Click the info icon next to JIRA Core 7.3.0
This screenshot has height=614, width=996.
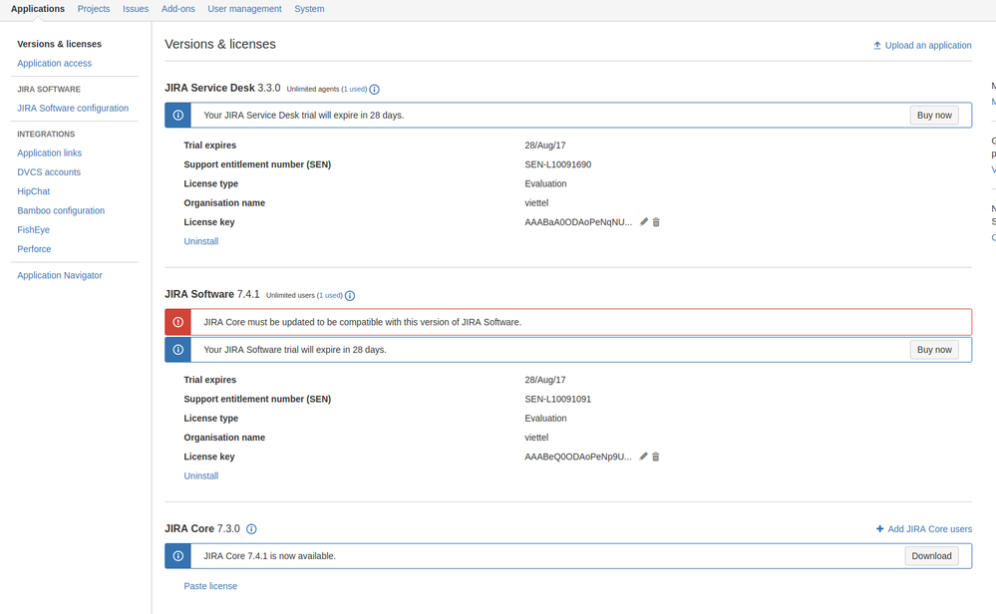pyautogui.click(x=251, y=529)
